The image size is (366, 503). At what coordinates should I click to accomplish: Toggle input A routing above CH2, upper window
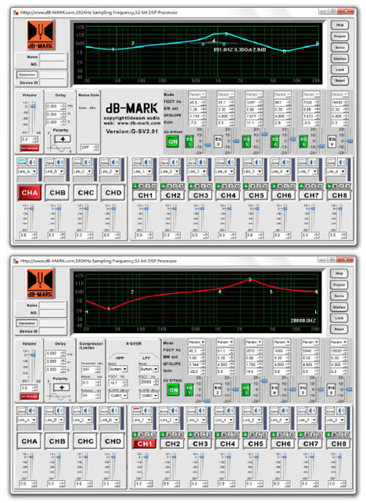[163, 186]
